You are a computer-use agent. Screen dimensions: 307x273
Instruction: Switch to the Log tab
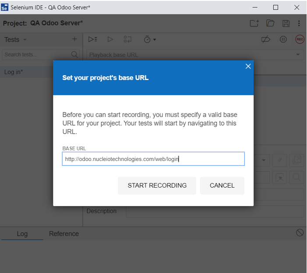[22, 234]
